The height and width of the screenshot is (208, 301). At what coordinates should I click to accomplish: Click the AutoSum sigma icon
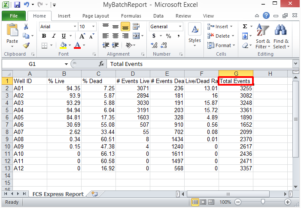pos(245,27)
